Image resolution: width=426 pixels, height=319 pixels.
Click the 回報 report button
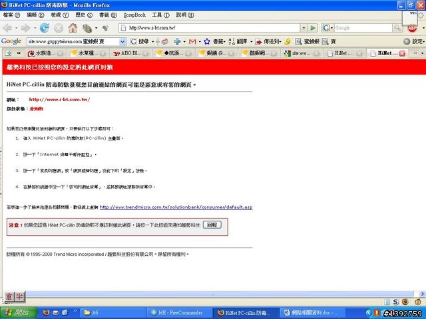212,225
